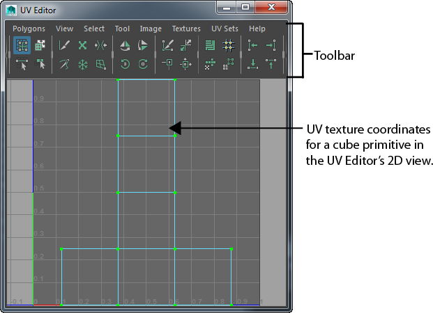Click the pin UV square icon
This screenshot has height=313, width=433.
(x=167, y=64)
